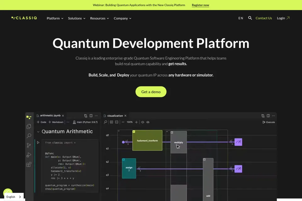Select the hadamard_tranform block in the circuit
The image size is (302, 201).
point(147,141)
